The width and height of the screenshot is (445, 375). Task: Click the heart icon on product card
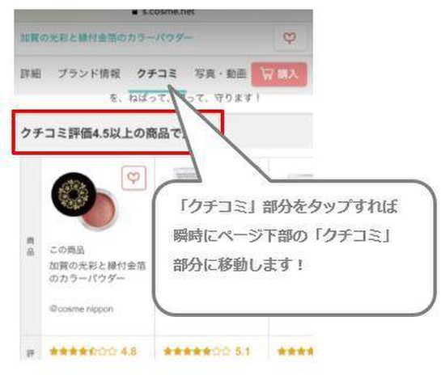pos(133,178)
